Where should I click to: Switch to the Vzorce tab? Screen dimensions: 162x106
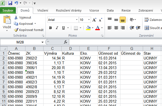pos(94,10)
